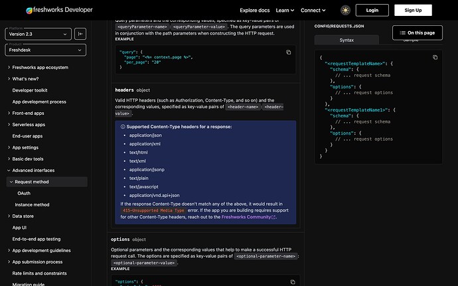
Task: Open the Connect menu dropdown
Action: coord(313,11)
